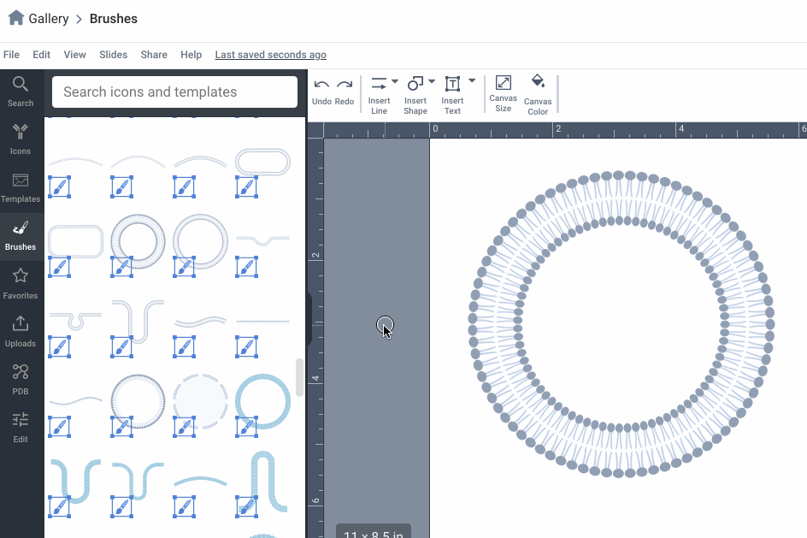Open the PDB panel
Viewport: 807px width, 538px height.
[x=21, y=379]
